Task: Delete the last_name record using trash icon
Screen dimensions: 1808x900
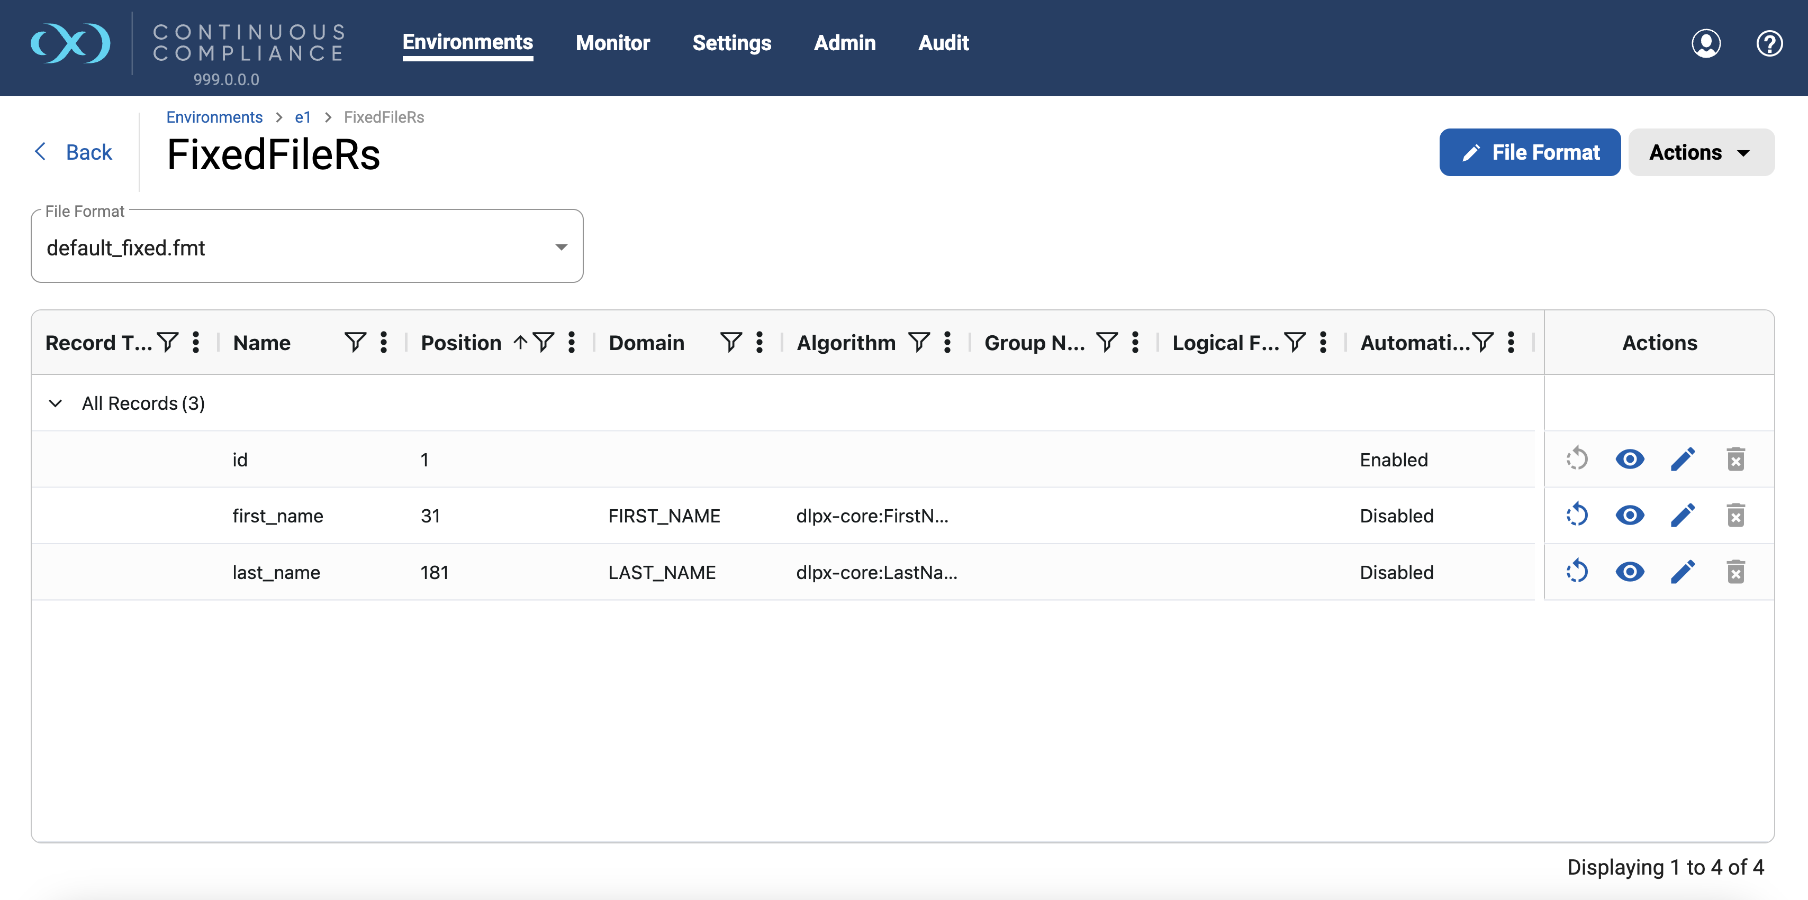Action: [1737, 572]
